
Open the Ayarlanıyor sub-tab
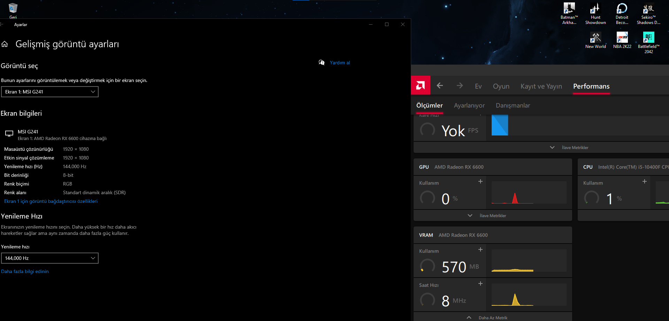pyautogui.click(x=469, y=105)
